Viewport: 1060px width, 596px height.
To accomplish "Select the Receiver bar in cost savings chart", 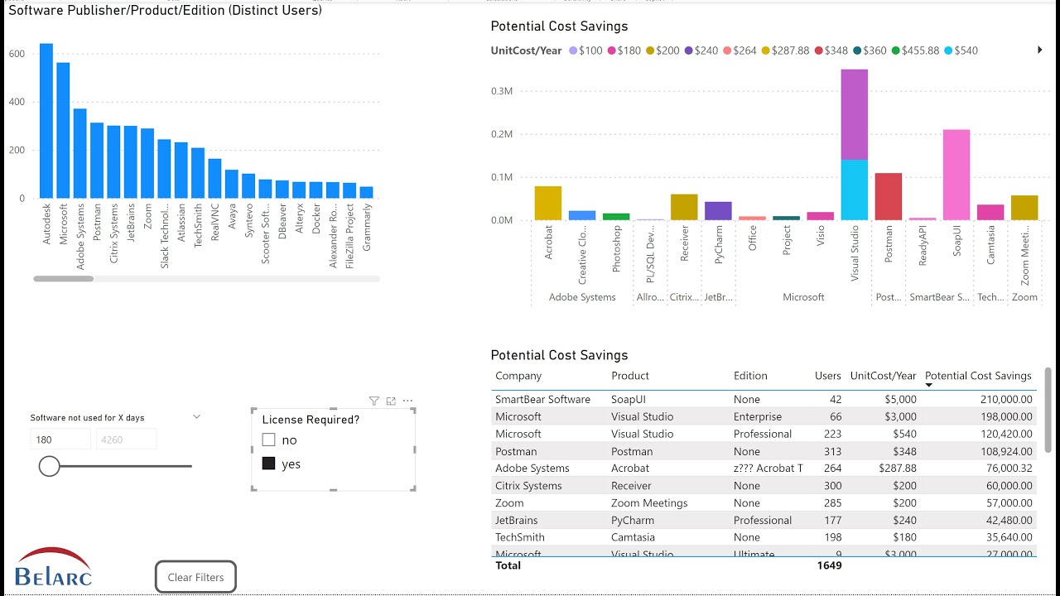I will click(684, 208).
